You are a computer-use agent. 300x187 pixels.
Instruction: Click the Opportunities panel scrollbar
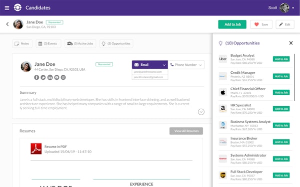click(x=295, y=77)
